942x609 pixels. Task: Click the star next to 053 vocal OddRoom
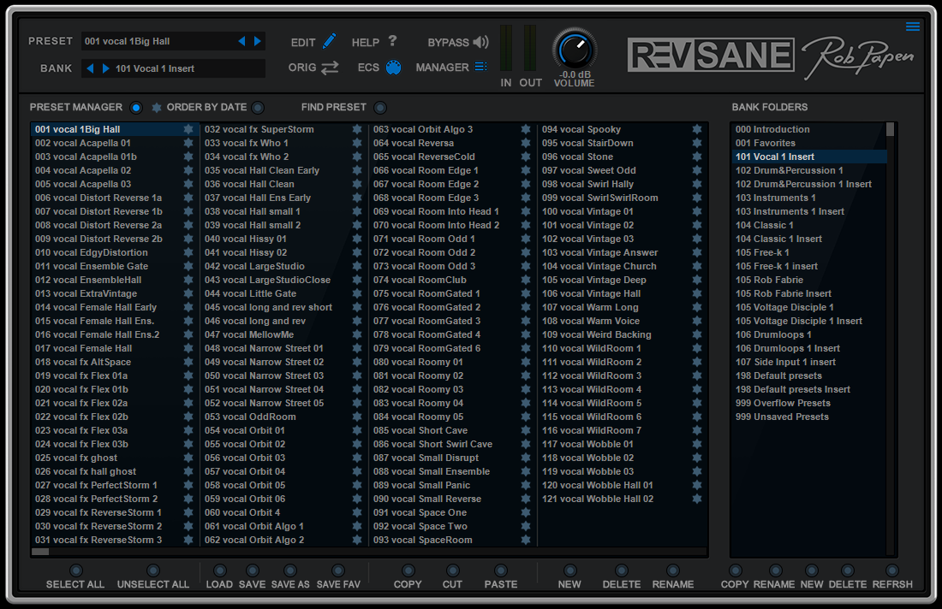[x=357, y=417]
